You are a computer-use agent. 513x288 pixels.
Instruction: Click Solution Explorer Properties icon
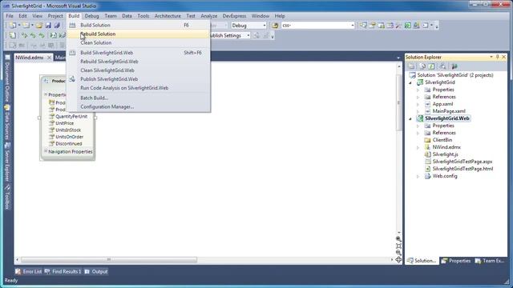411,66
